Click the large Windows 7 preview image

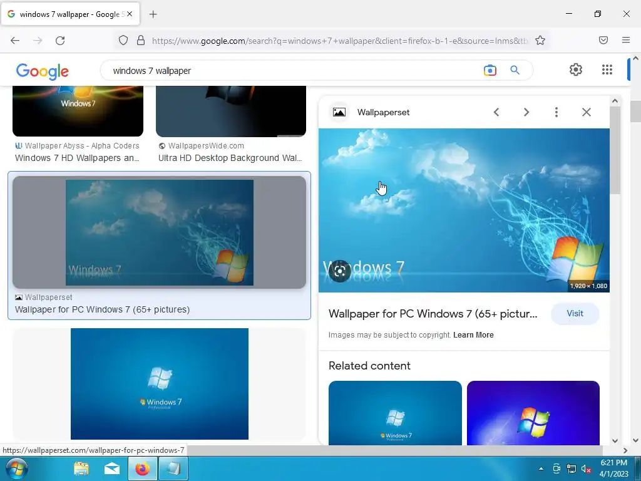pos(464,210)
